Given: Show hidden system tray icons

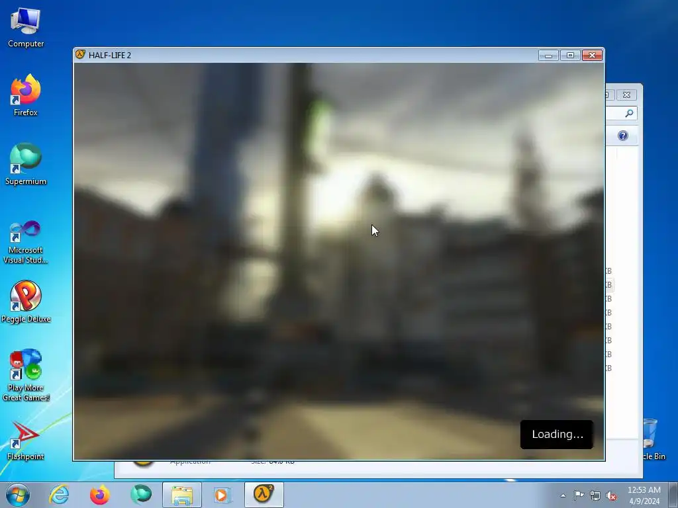Looking at the screenshot, I should click(x=563, y=495).
